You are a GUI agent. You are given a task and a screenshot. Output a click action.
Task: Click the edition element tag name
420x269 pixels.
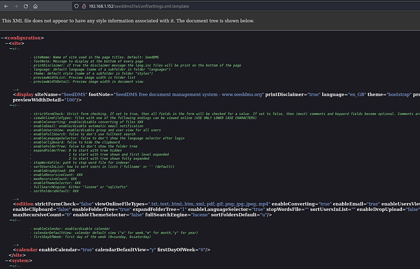[26, 204]
